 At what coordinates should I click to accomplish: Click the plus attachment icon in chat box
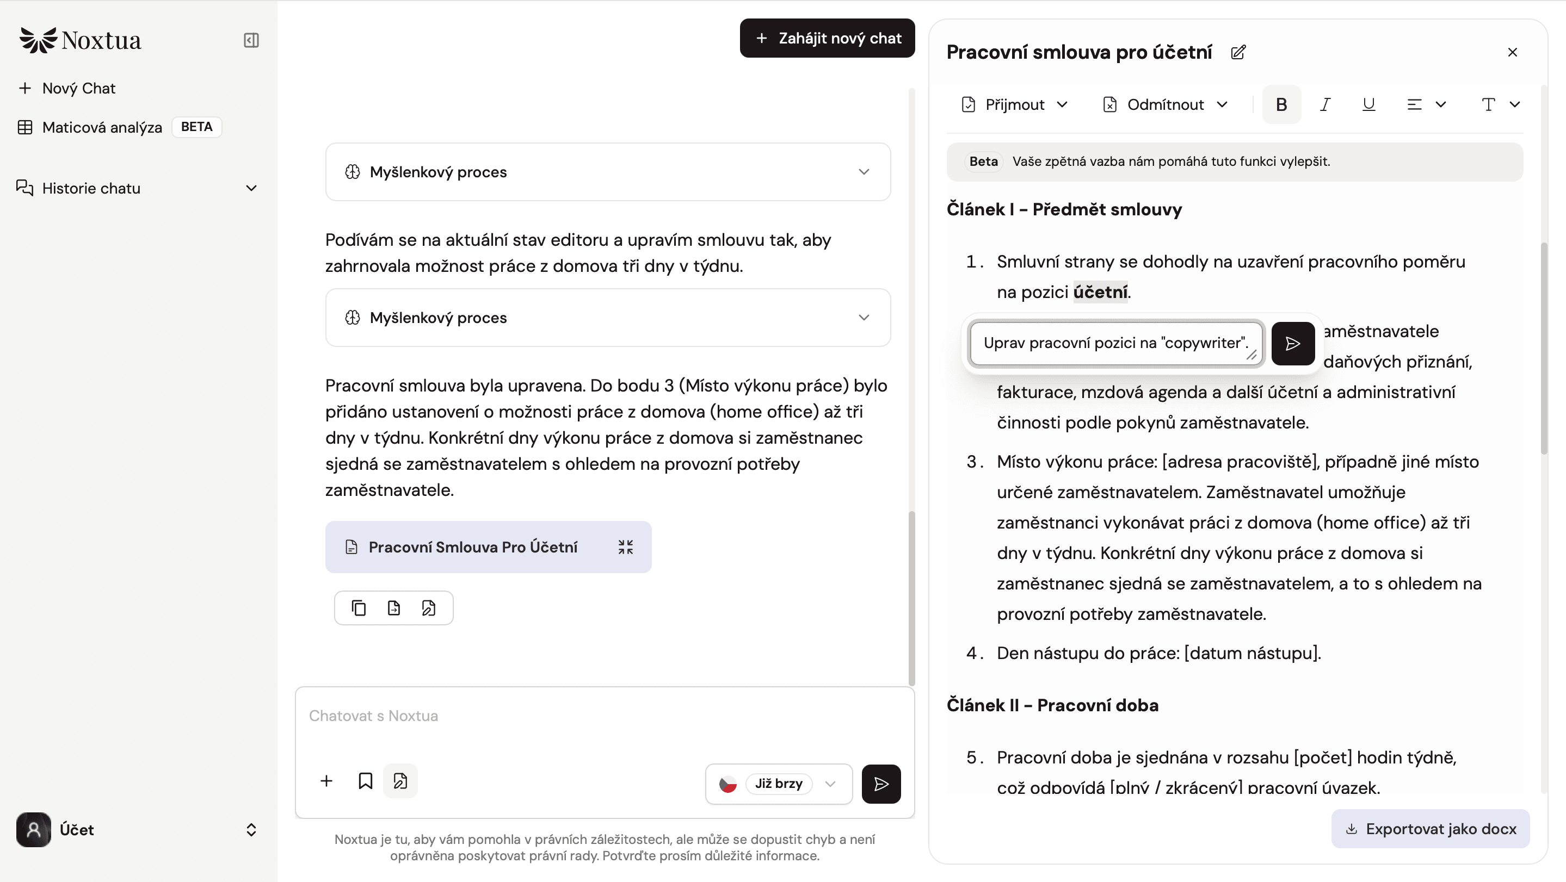(x=326, y=781)
